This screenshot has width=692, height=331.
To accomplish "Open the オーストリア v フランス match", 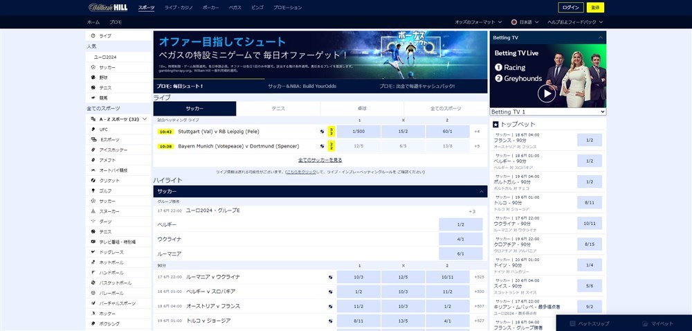I will point(213,306).
